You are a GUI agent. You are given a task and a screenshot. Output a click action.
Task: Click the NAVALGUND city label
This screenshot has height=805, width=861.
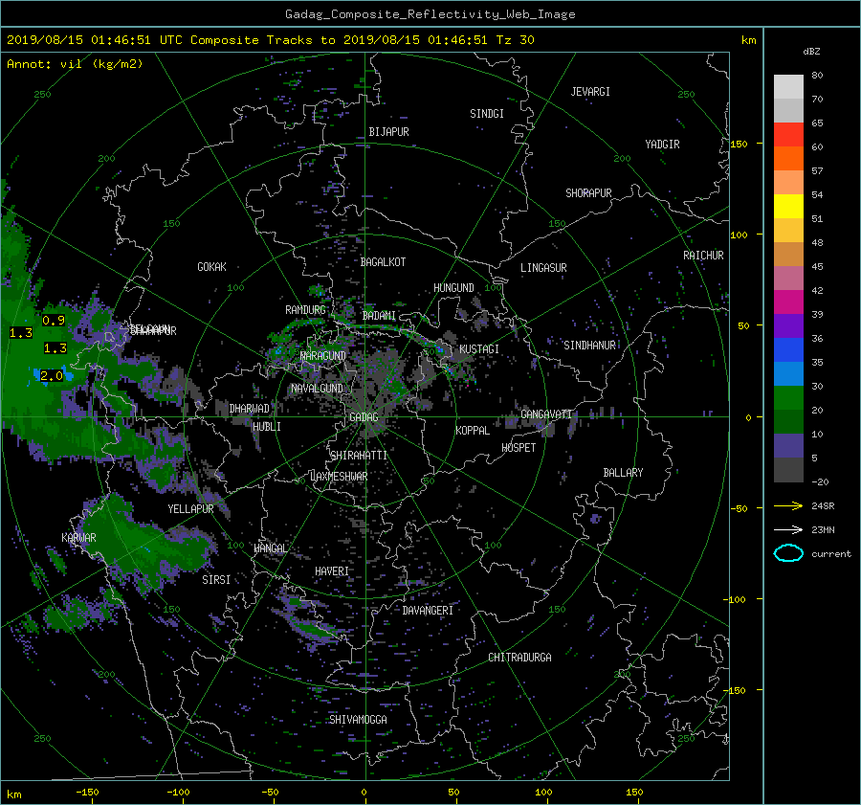[317, 389]
